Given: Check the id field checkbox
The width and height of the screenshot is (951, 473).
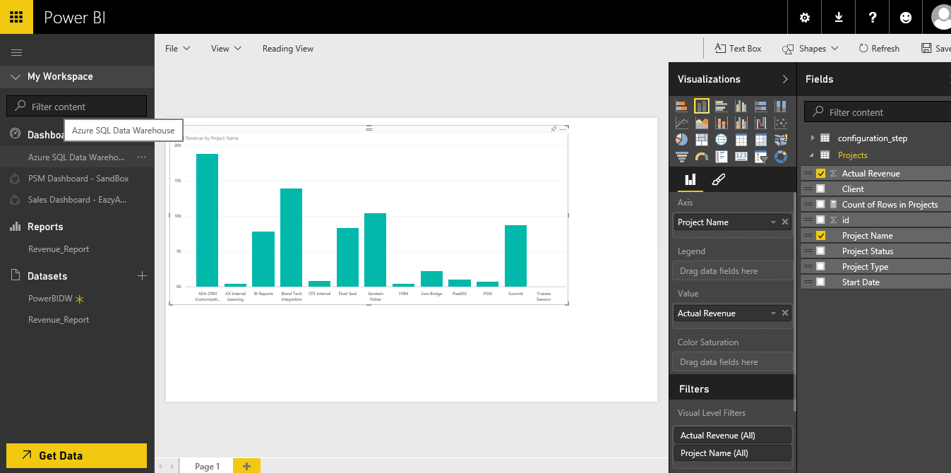Looking at the screenshot, I should coord(820,220).
